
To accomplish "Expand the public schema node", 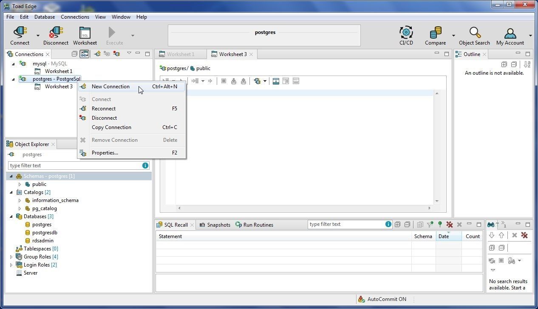I will point(20,185).
